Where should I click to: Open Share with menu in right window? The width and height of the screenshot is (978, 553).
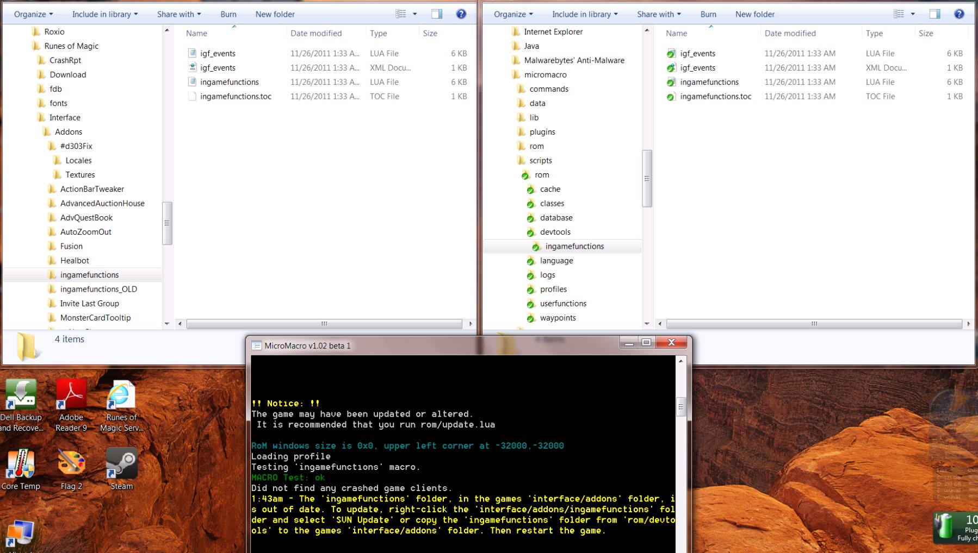click(659, 14)
